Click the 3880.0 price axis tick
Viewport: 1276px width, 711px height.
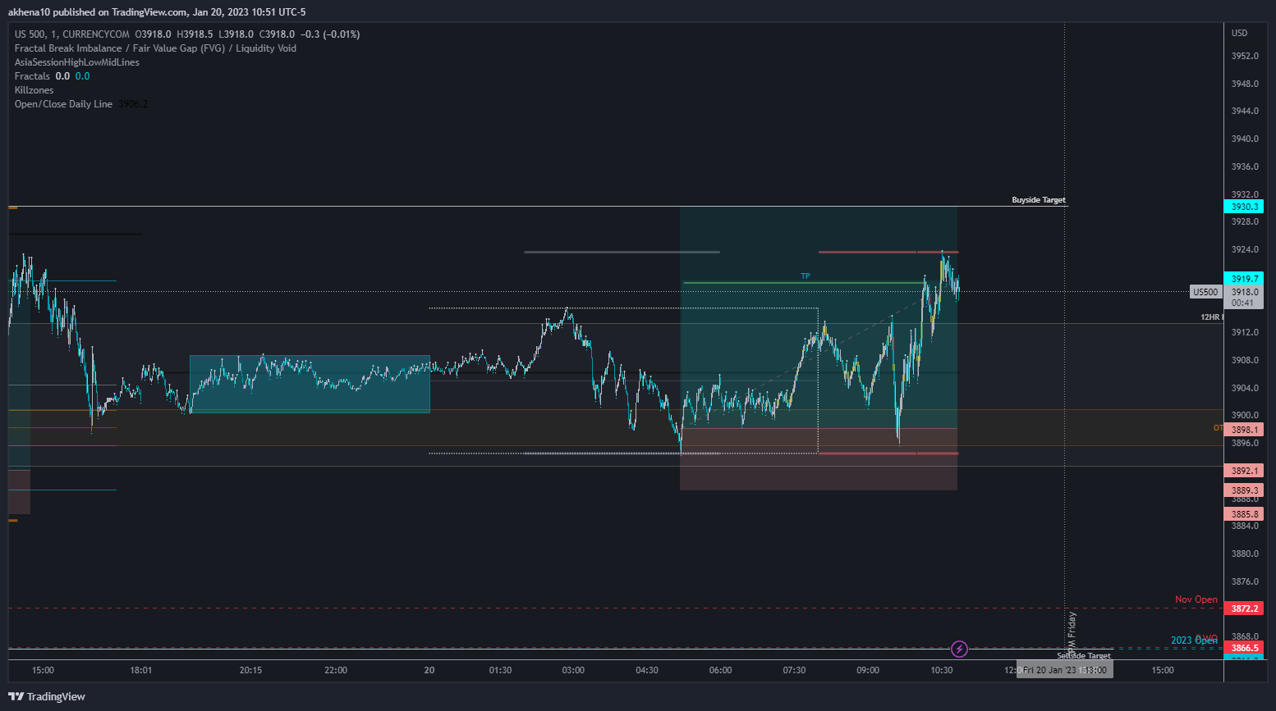pyautogui.click(x=1245, y=554)
